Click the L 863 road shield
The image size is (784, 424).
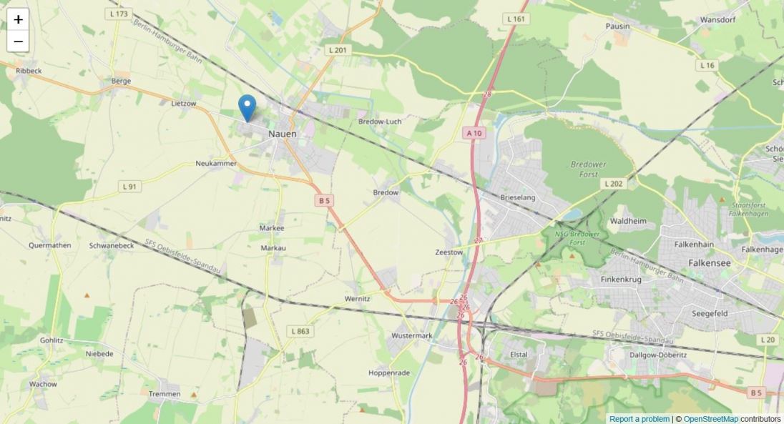coord(300,331)
